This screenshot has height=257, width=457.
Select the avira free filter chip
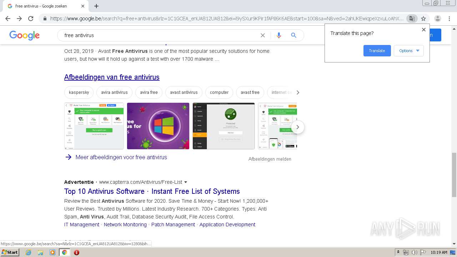(x=149, y=92)
